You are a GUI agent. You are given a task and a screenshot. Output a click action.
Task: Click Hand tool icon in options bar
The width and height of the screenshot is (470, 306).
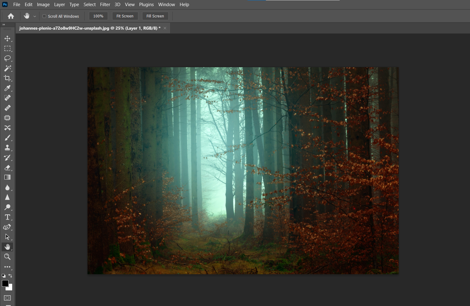tap(27, 16)
